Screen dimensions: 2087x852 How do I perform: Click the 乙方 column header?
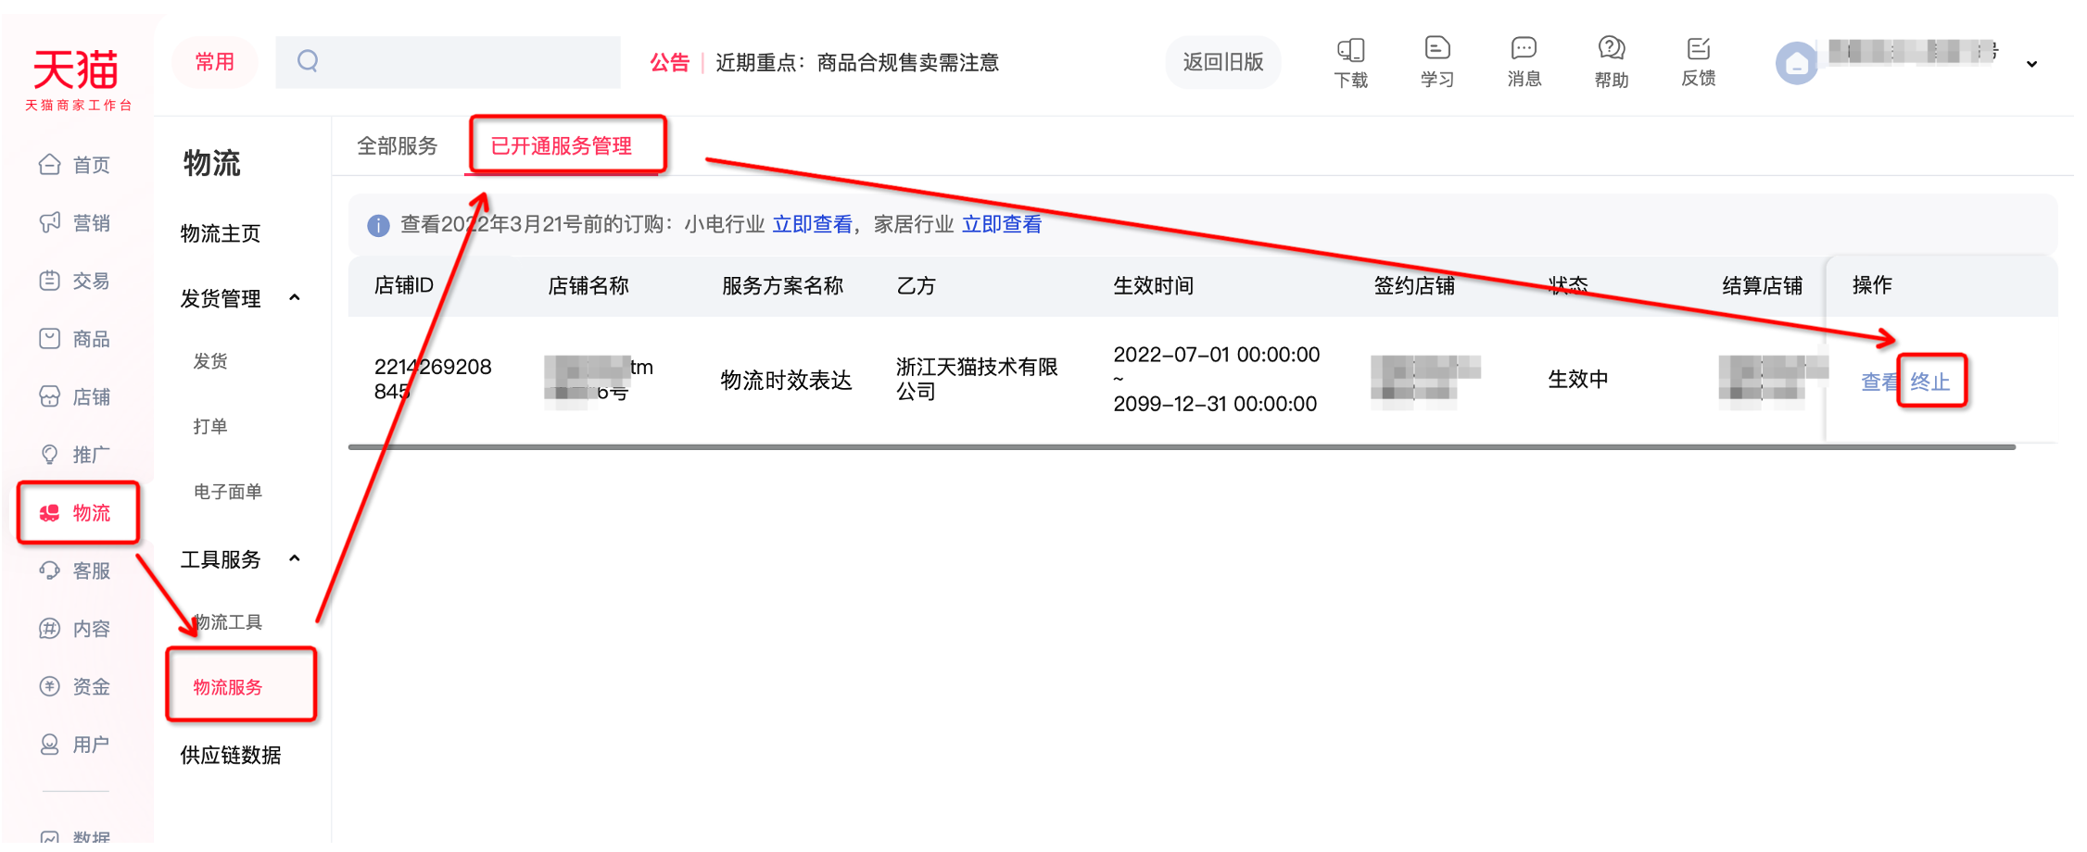point(916,285)
